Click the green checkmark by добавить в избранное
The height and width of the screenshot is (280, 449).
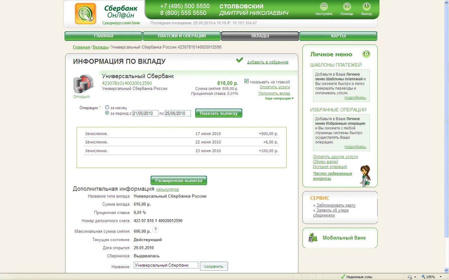[239, 60]
